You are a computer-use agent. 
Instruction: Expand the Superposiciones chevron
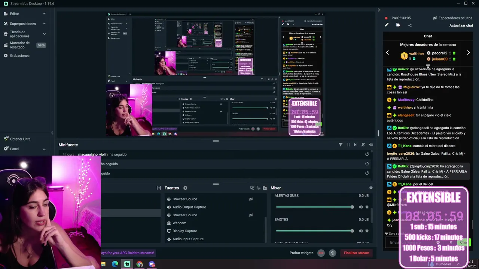pyautogui.click(x=44, y=24)
